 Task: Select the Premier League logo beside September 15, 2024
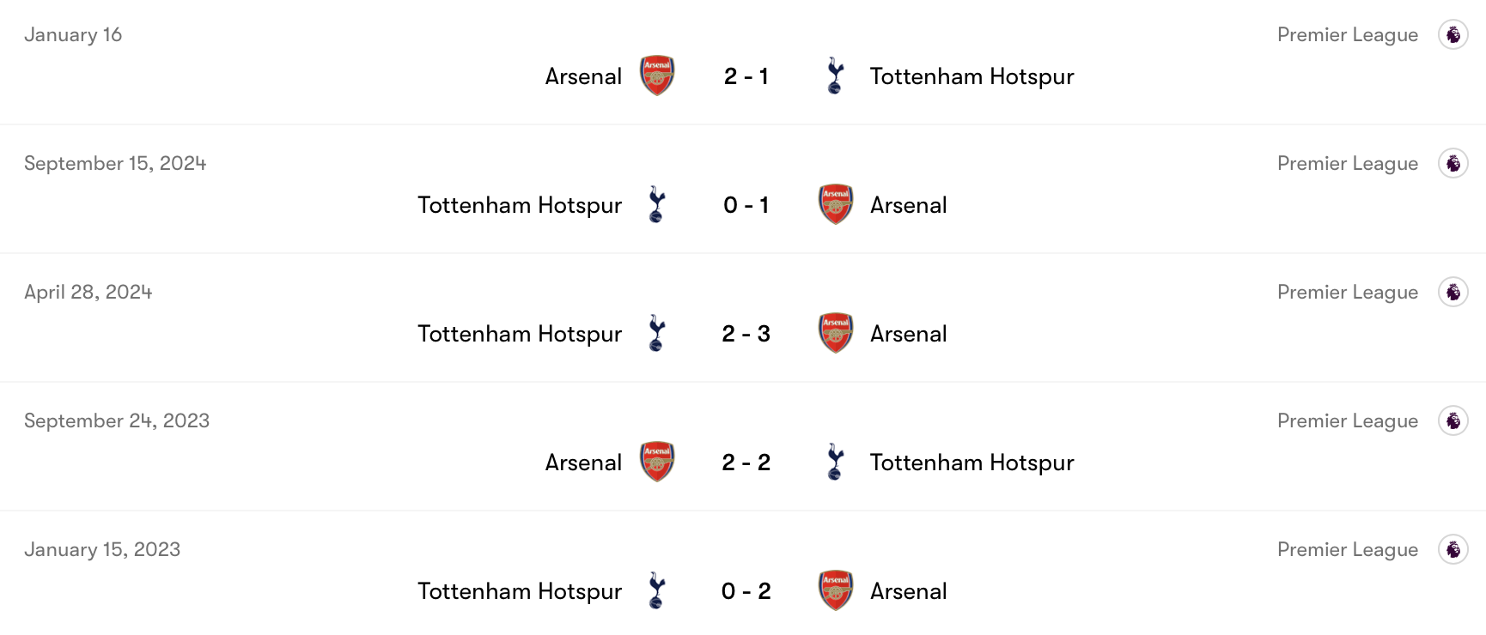[1453, 163]
